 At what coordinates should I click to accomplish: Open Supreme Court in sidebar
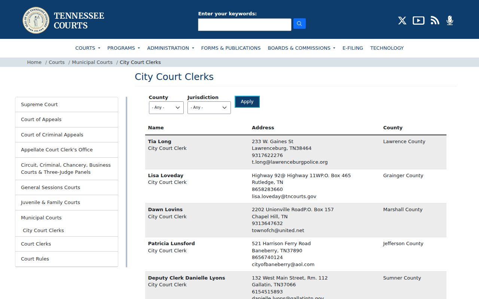pos(67,105)
